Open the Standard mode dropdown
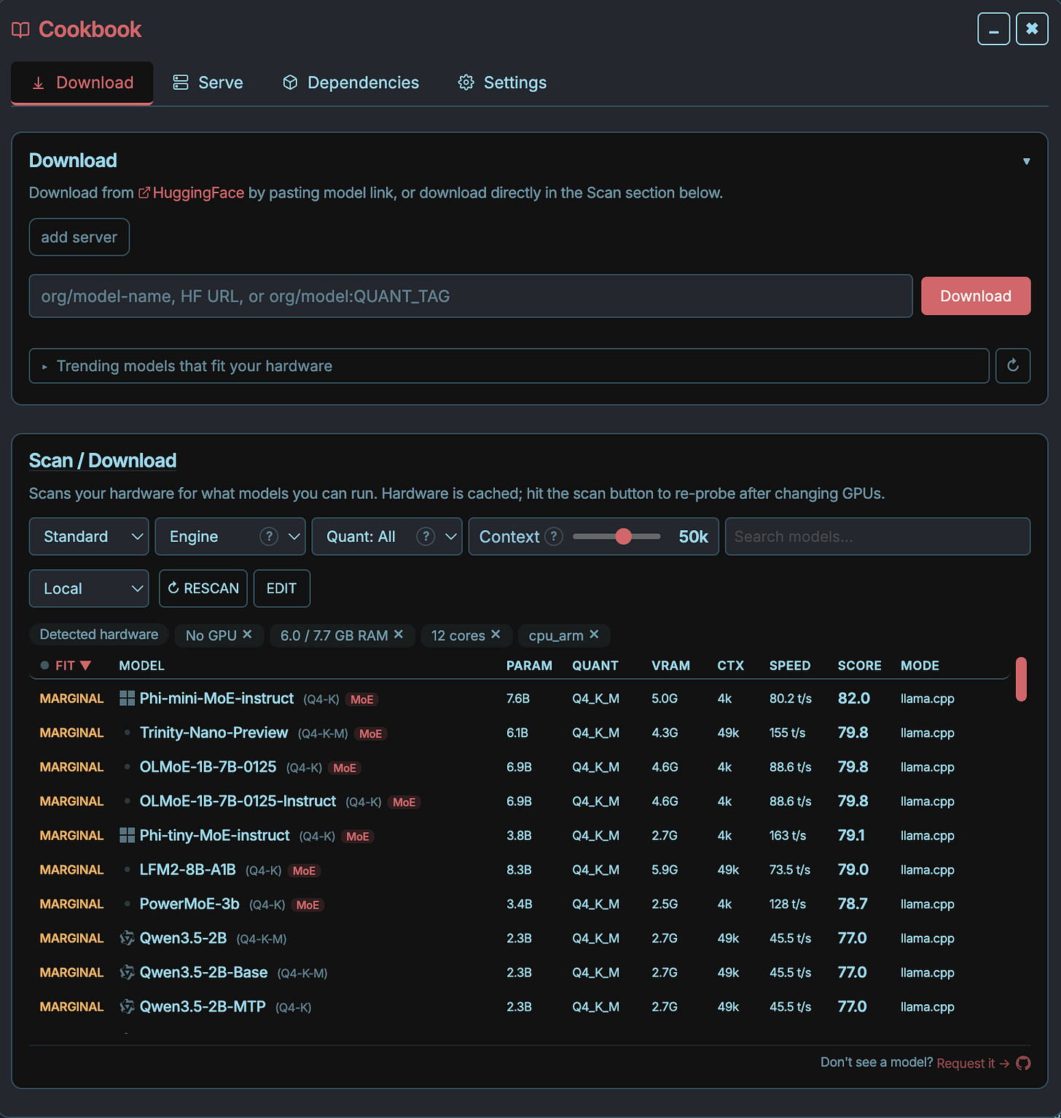The height and width of the screenshot is (1118, 1061). pos(89,537)
